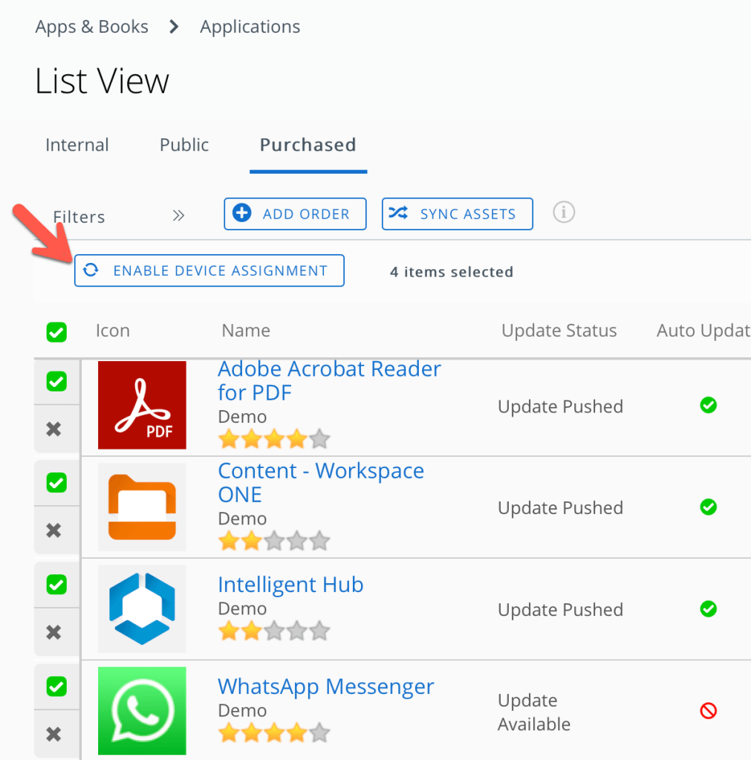751x760 pixels.
Task: Click the breadcrumb chevron after Apps & Books
Action: pyautogui.click(x=174, y=27)
